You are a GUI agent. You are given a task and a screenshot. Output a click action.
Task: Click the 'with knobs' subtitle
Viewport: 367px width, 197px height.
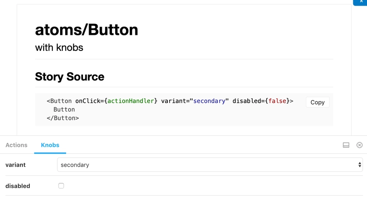click(59, 48)
